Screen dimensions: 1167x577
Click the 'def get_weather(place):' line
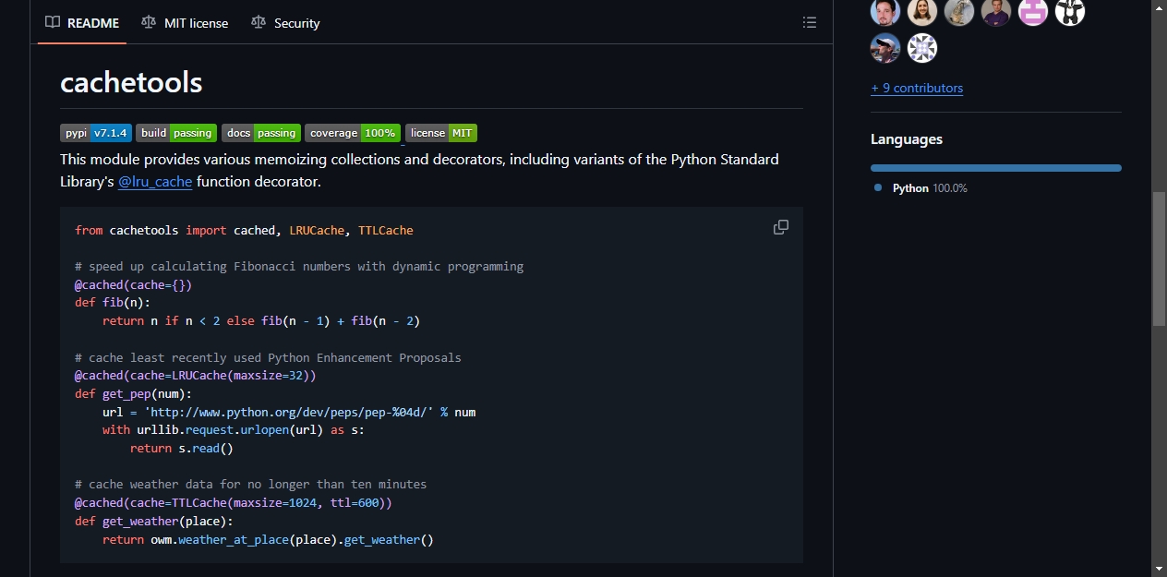[x=154, y=522]
